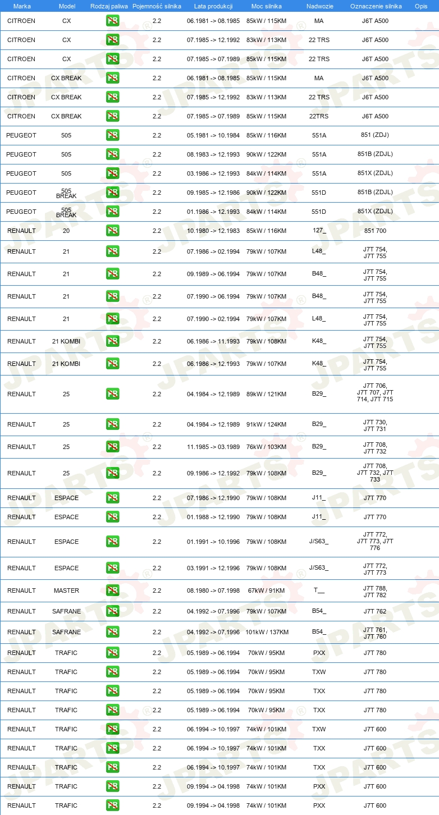The image size is (439, 815).
Task: Select the J7T 762 engine code cell
Action: pyautogui.click(x=375, y=611)
